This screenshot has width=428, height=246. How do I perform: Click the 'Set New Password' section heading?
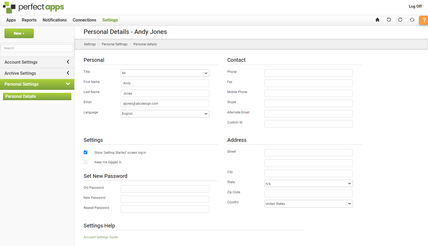coord(105,176)
